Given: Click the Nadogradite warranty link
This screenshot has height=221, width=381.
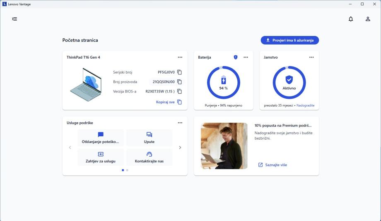Looking at the screenshot, I should click(x=306, y=105).
